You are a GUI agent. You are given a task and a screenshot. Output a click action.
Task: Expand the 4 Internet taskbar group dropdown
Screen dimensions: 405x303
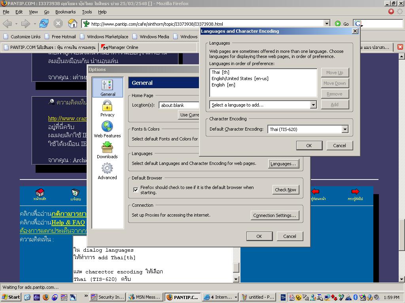coord(236,297)
